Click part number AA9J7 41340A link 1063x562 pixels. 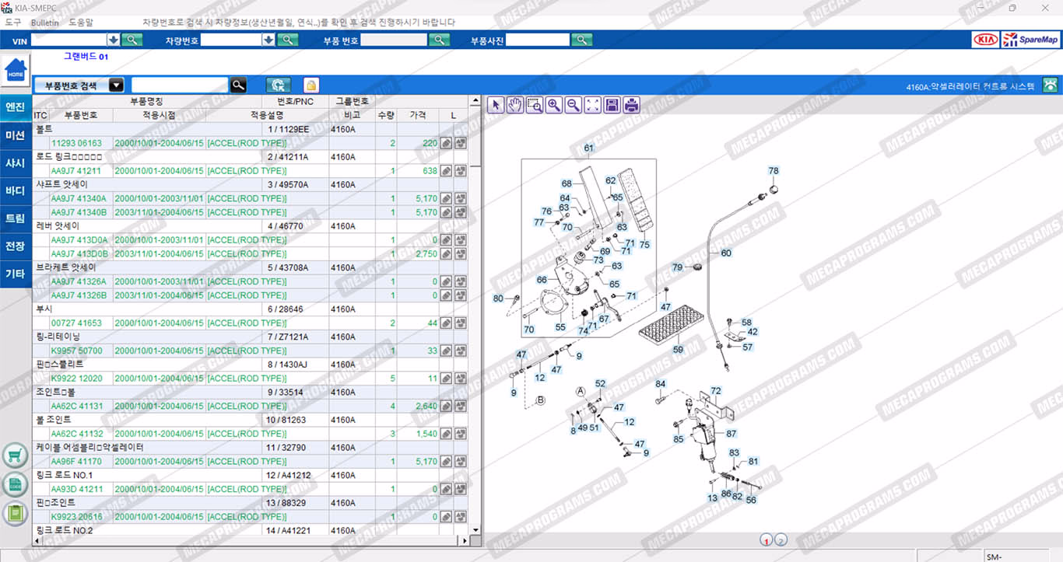[x=79, y=198]
